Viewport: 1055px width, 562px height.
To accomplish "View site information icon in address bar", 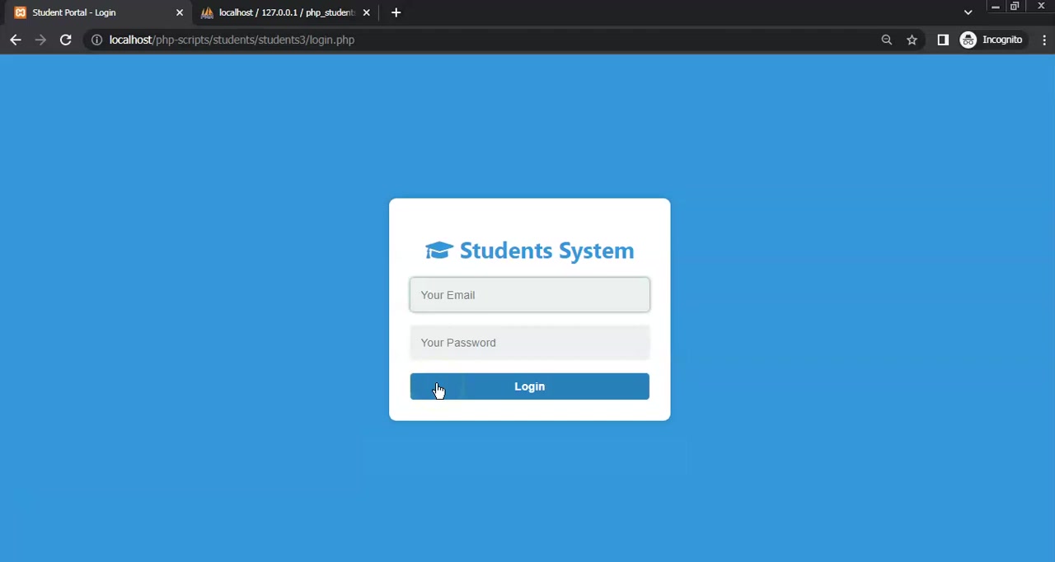I will coord(96,40).
